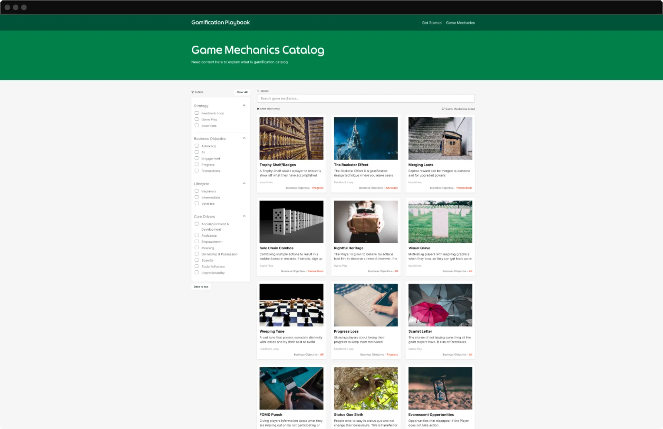
Task: Open the Scarlet Letter umbrella thumbnail
Action: tap(440, 305)
